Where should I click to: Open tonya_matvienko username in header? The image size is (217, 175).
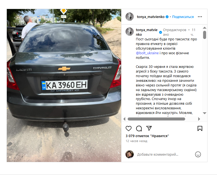[151, 17]
